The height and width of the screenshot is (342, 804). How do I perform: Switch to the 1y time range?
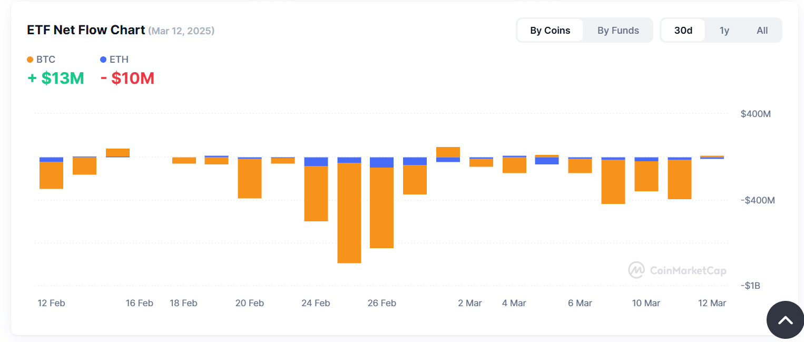(x=724, y=31)
